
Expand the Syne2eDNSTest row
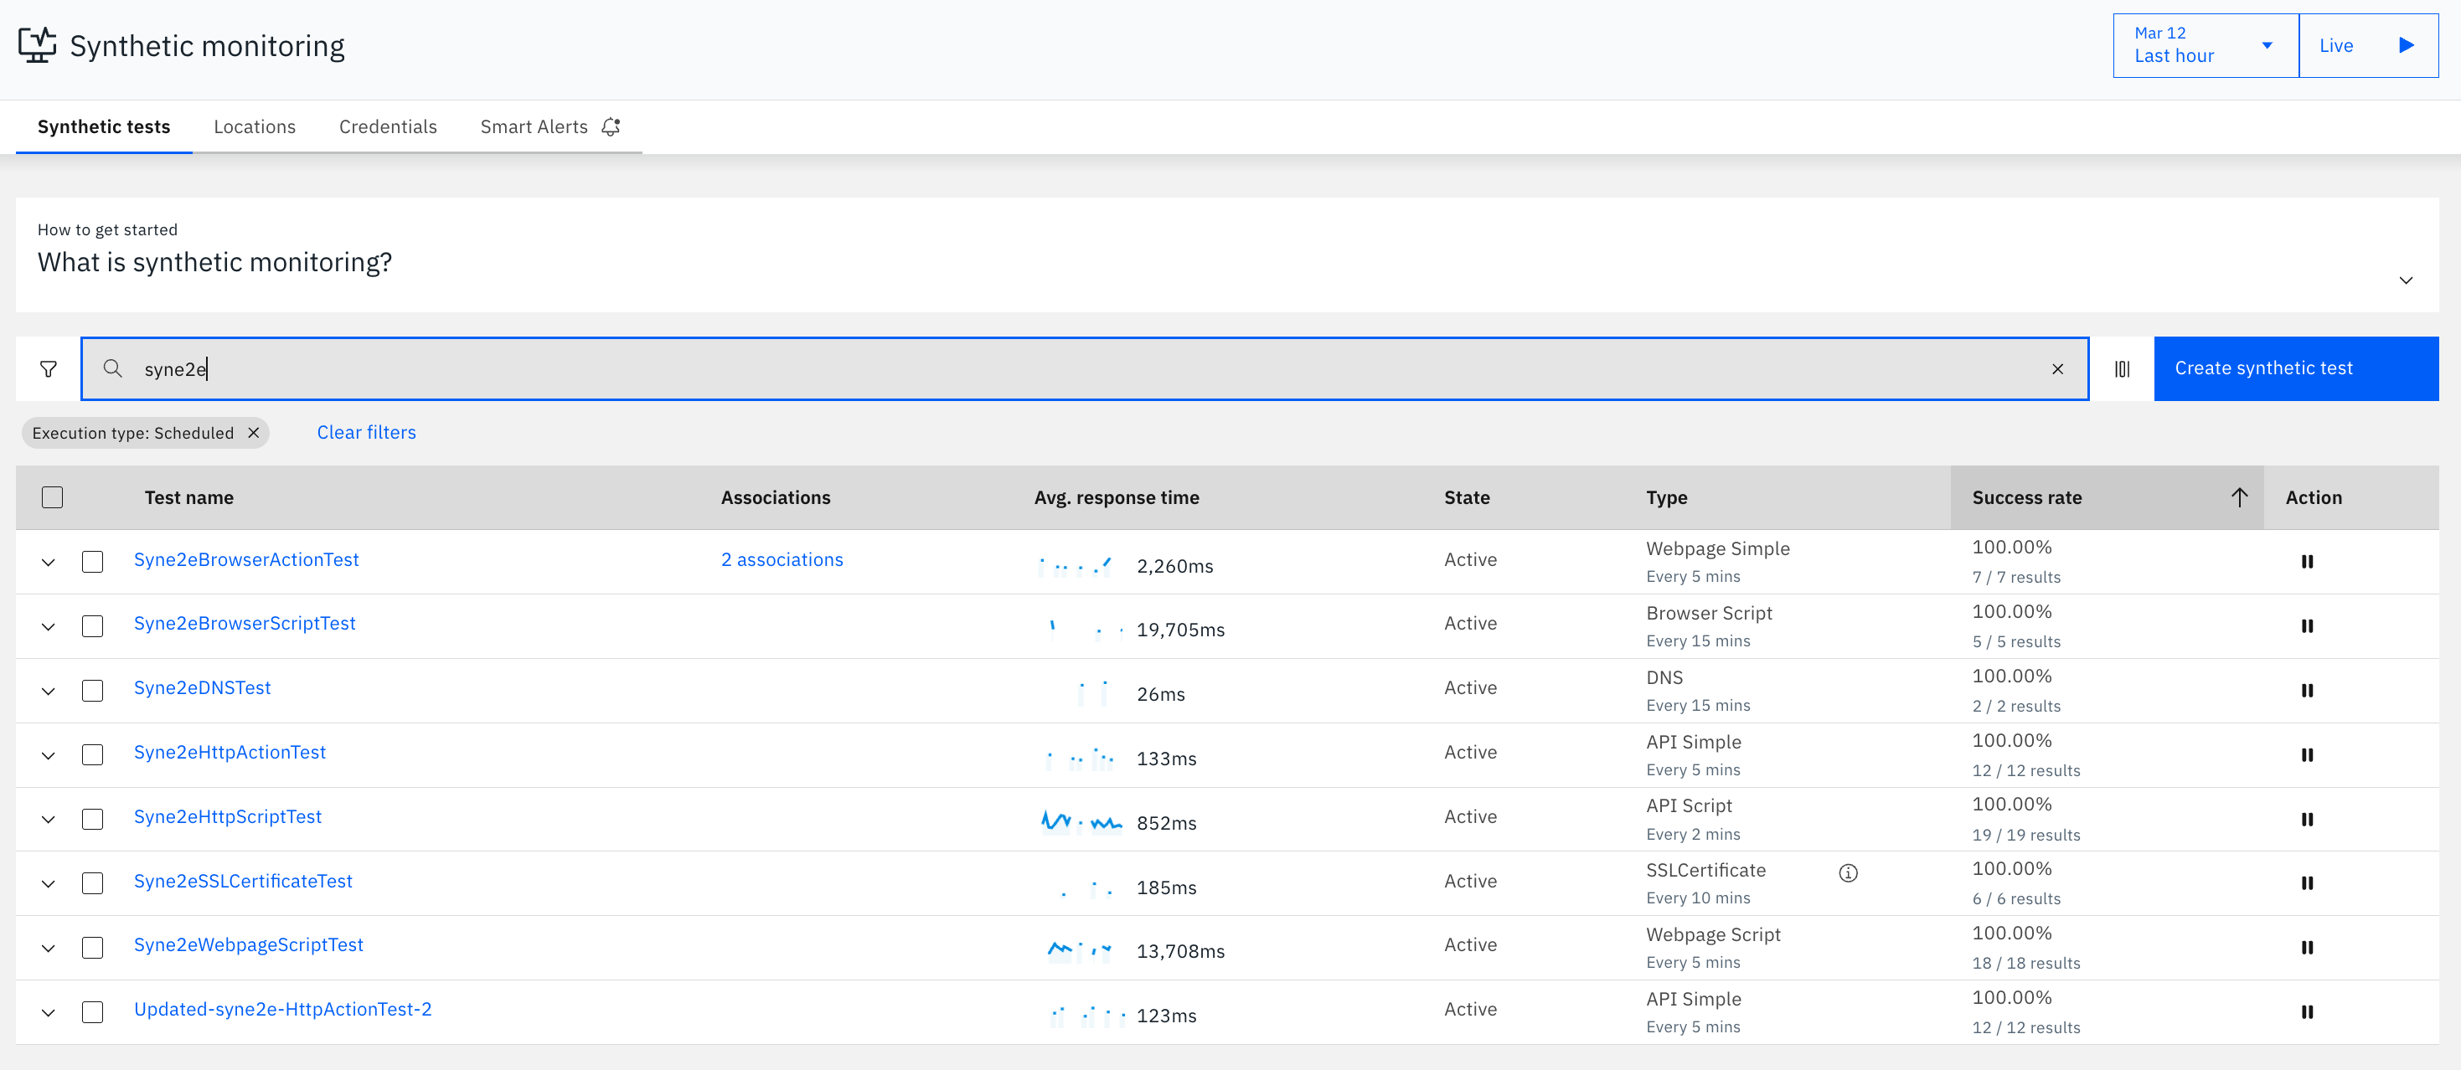49,691
